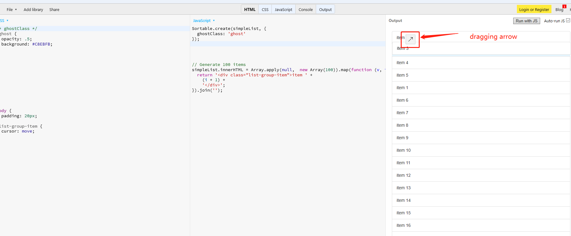The image size is (571, 236).
Task: Toggle the CSS panel tab
Action: (265, 9)
